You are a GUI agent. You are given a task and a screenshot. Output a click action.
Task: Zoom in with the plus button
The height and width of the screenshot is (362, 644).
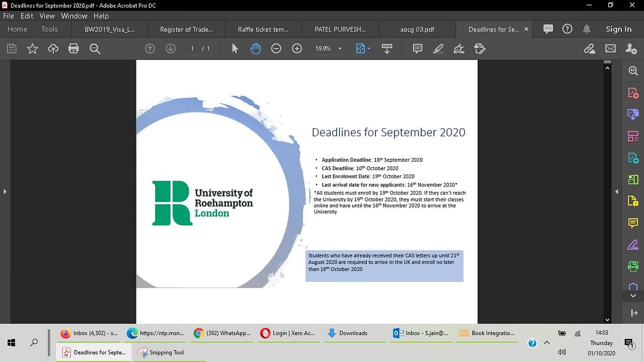(297, 48)
